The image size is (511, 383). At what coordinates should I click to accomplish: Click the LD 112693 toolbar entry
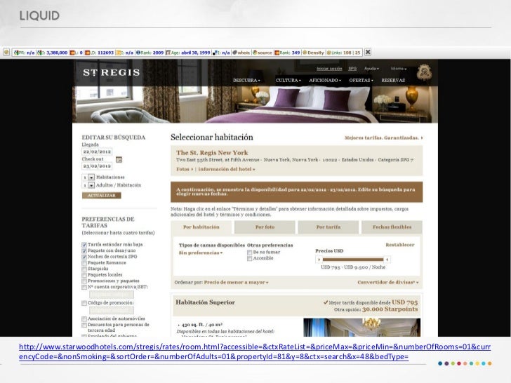click(99, 53)
